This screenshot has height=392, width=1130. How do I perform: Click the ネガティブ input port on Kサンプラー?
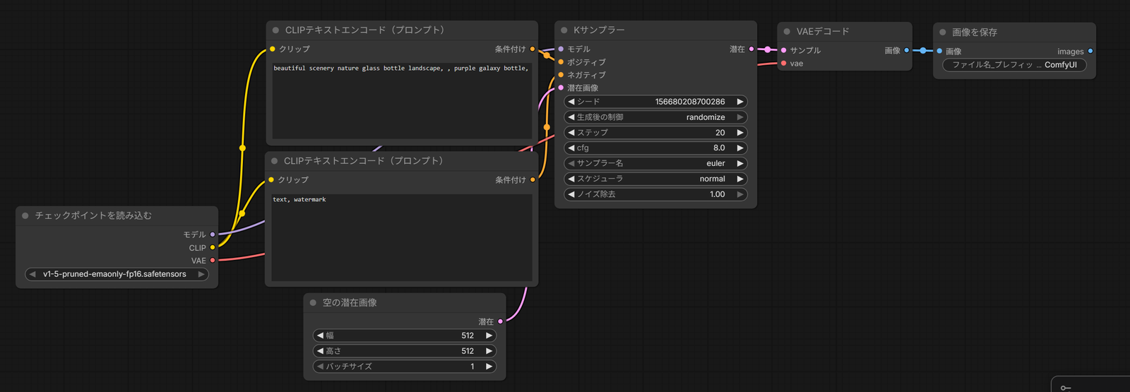tap(561, 75)
